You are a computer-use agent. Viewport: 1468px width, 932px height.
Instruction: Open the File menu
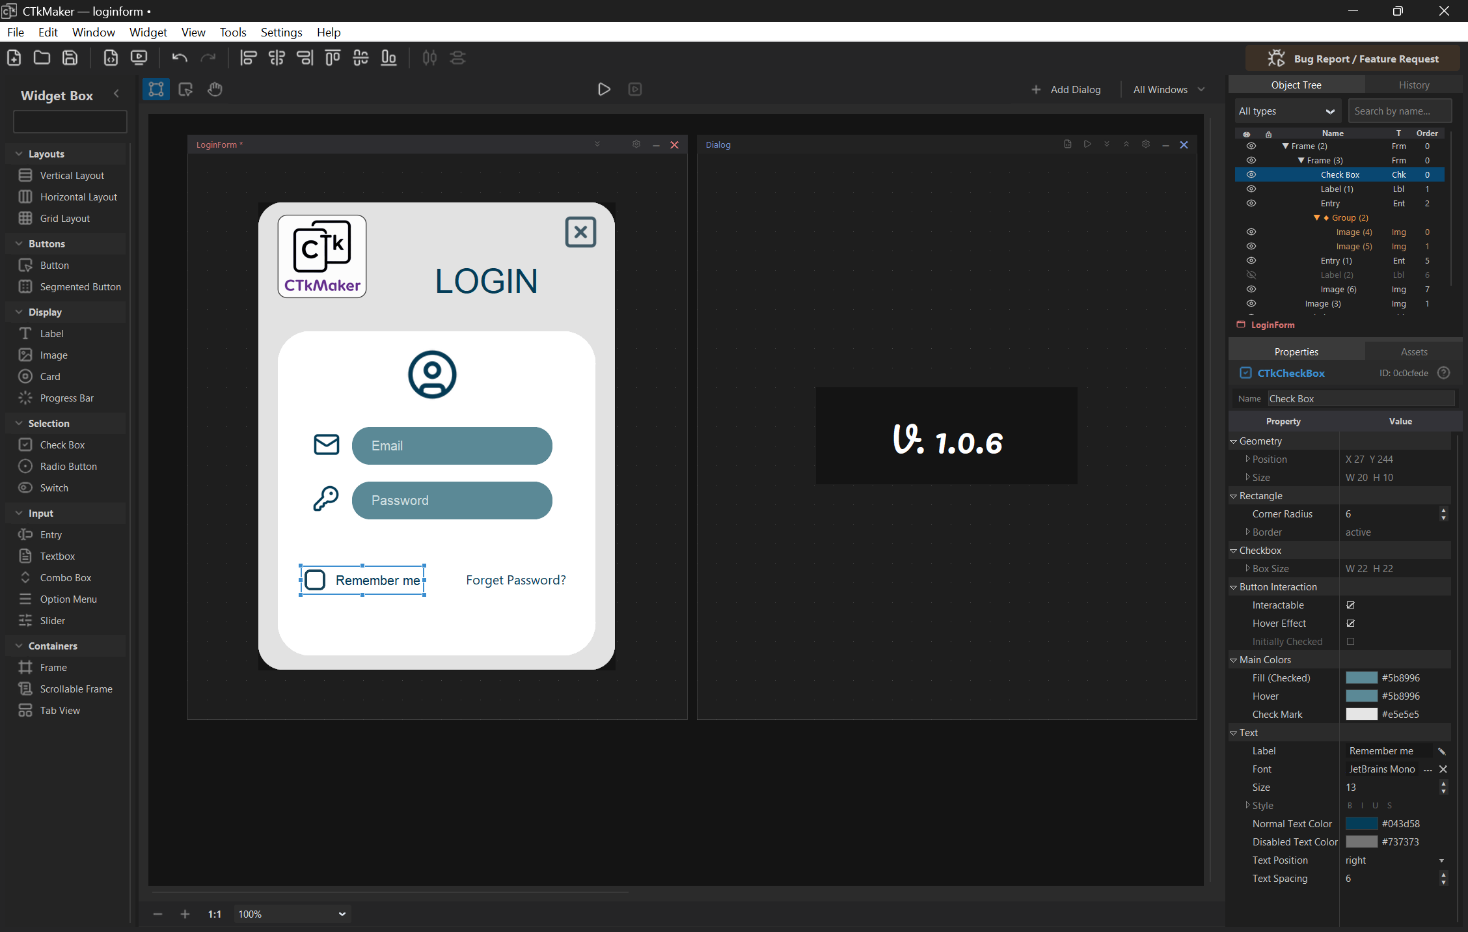click(x=16, y=32)
